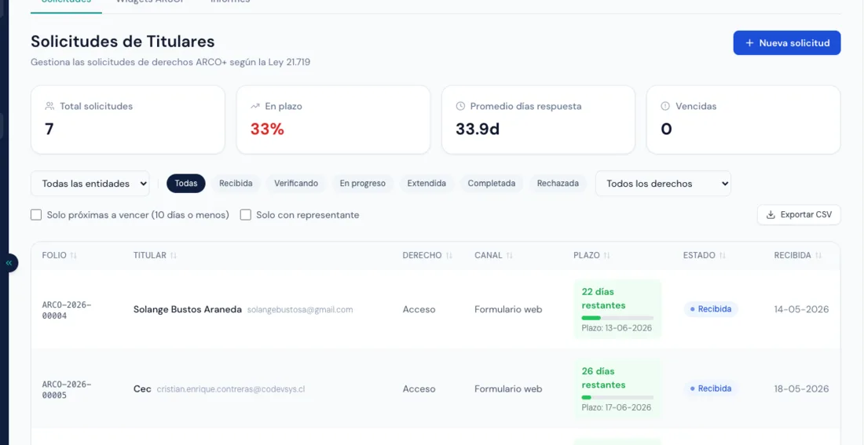Click the people icon beside Total solicitudes

pyautogui.click(x=49, y=106)
